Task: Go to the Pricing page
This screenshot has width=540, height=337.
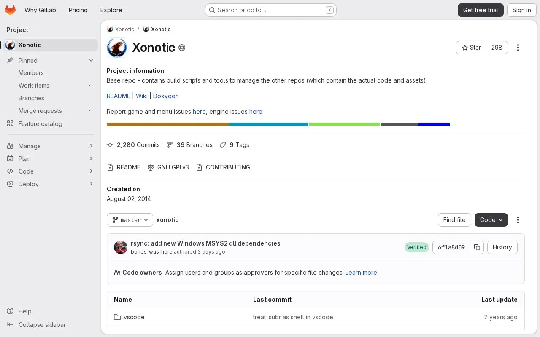Action: [x=78, y=10]
